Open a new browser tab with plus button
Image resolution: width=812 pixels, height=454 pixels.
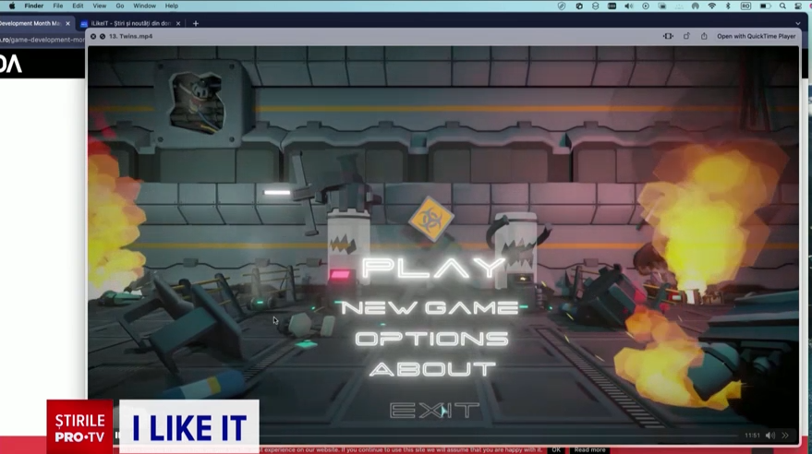click(195, 23)
